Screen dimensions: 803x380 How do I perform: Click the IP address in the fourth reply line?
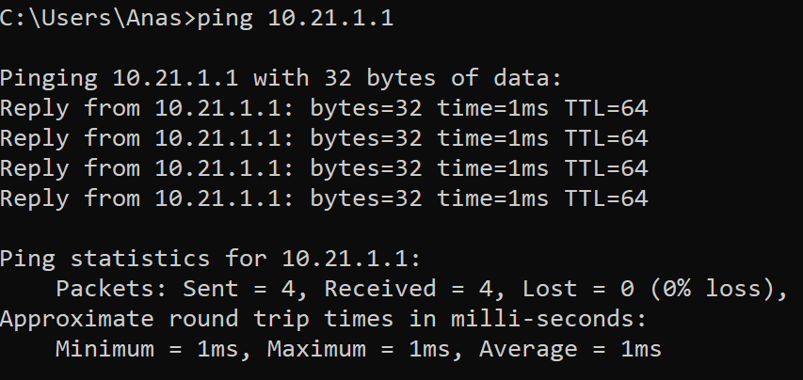(x=217, y=198)
